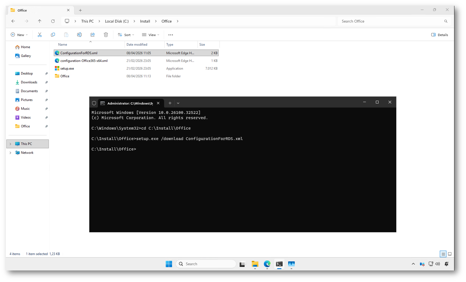The image size is (466, 282).
Task: Open terminal new tab profile dropdown
Action: [x=178, y=103]
